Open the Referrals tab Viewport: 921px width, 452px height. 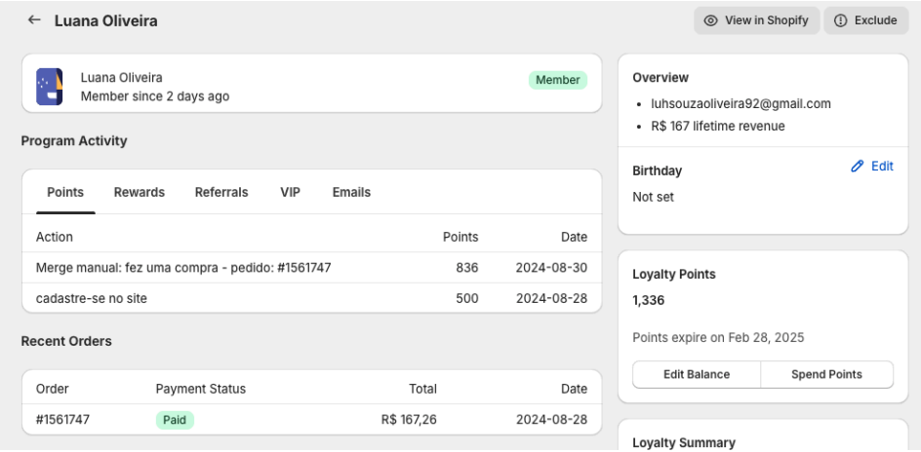[221, 192]
